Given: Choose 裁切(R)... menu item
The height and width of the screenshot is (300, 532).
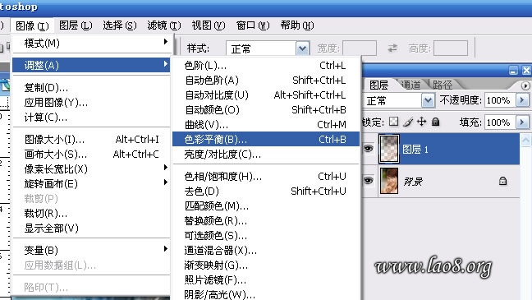Looking at the screenshot, I should [x=91, y=214].
